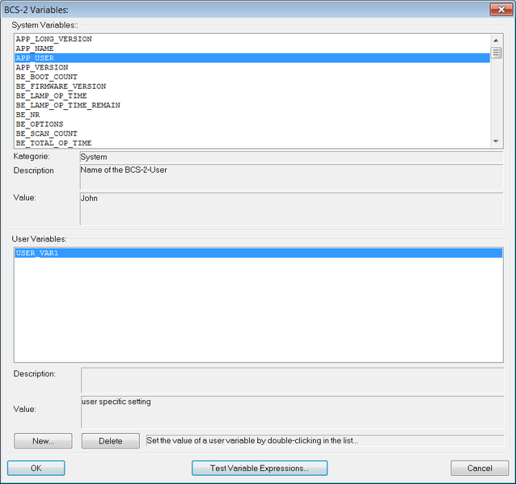Click the BE_SCAN_COUNT variable
This screenshot has width=516, height=484.
(252, 133)
